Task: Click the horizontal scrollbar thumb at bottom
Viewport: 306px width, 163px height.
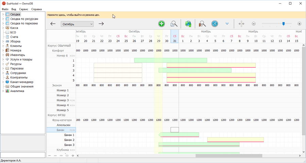Action: 229,156
